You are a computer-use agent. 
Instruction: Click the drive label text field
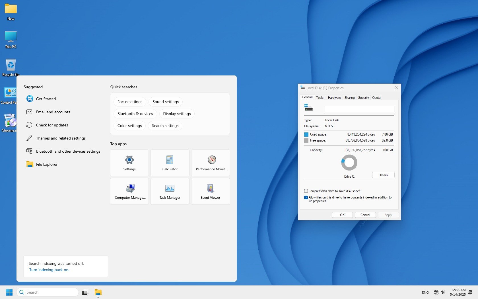[360, 109]
